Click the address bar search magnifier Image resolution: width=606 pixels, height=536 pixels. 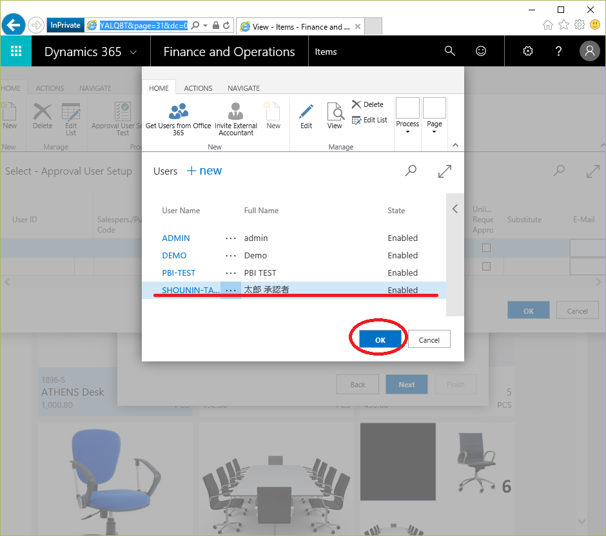pos(195,26)
